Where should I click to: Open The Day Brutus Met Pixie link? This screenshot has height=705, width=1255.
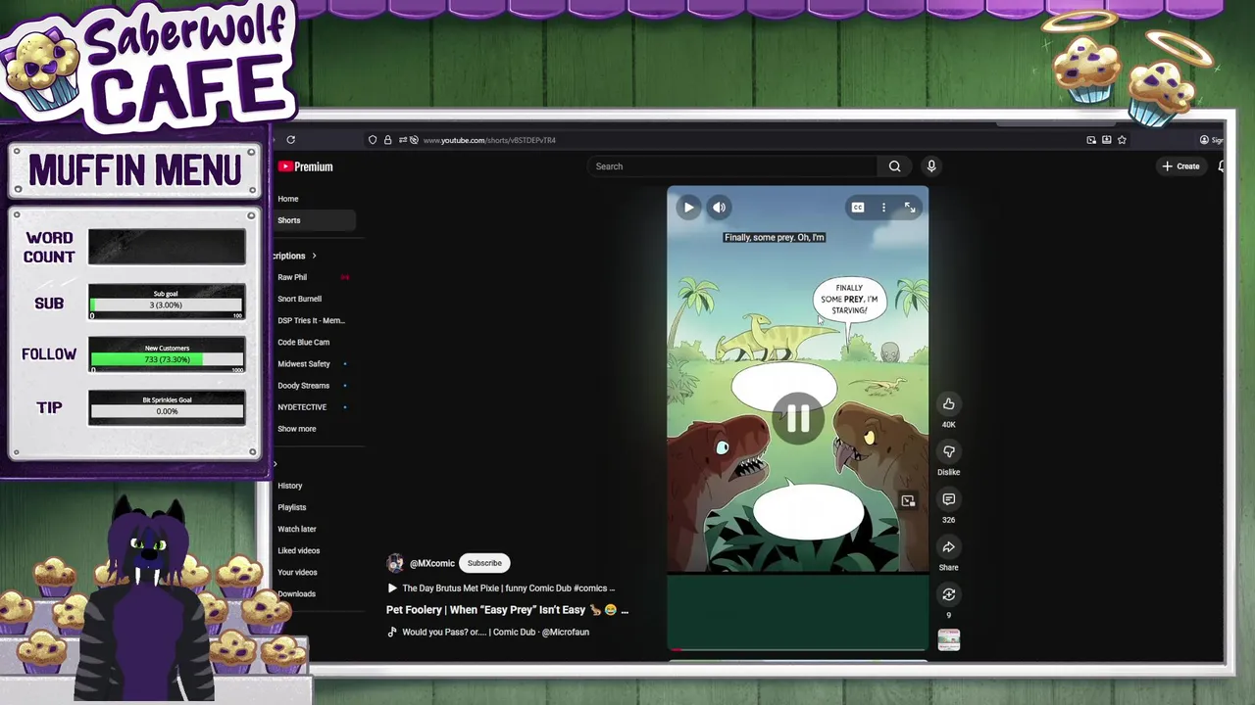point(501,588)
